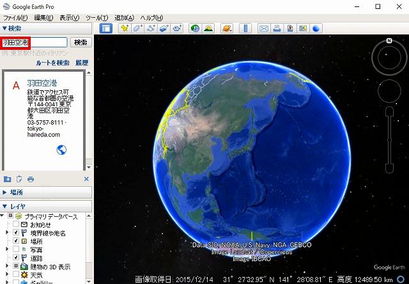409x284 pixels.
Task: Save image of the current view
Action: (x=290, y=28)
